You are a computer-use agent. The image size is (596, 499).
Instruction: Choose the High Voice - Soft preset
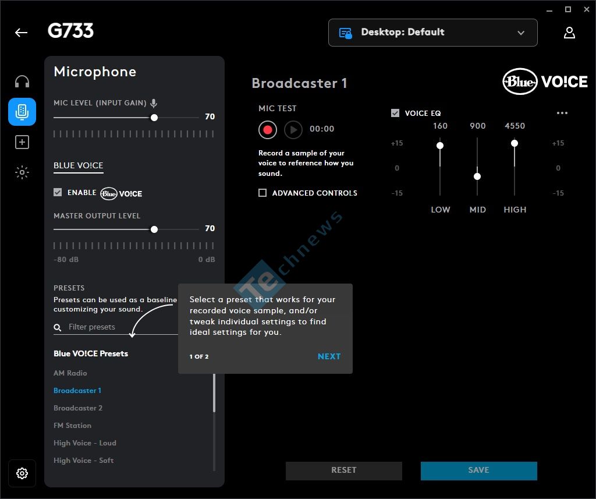84,461
